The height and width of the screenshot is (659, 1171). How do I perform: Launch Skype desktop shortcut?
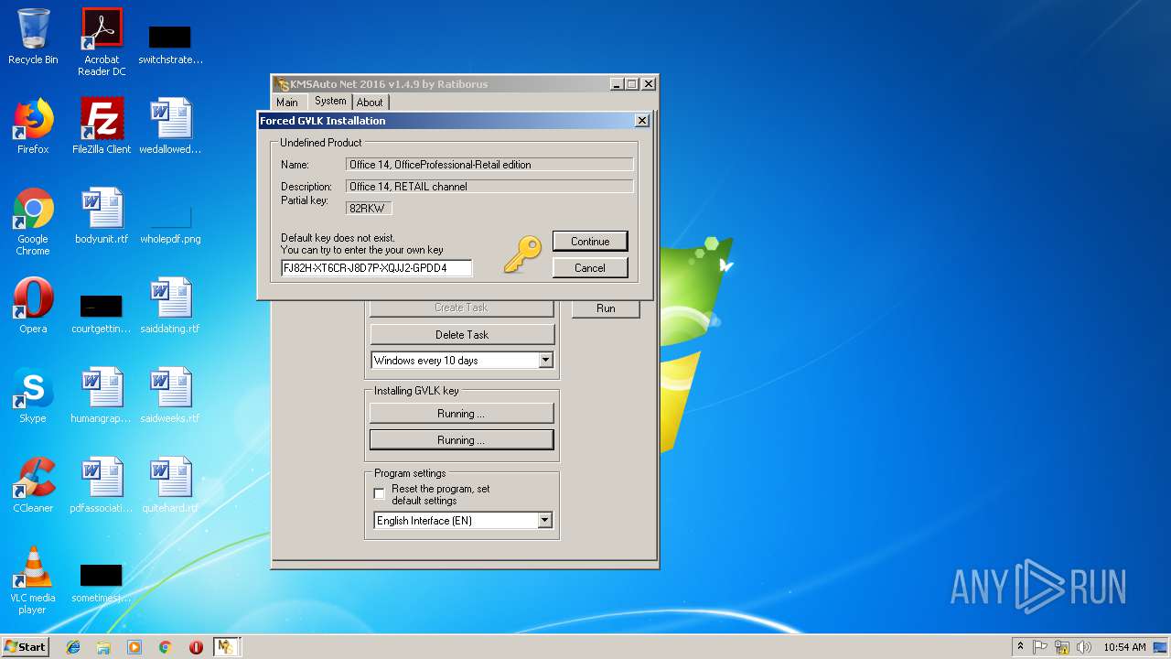tap(33, 395)
